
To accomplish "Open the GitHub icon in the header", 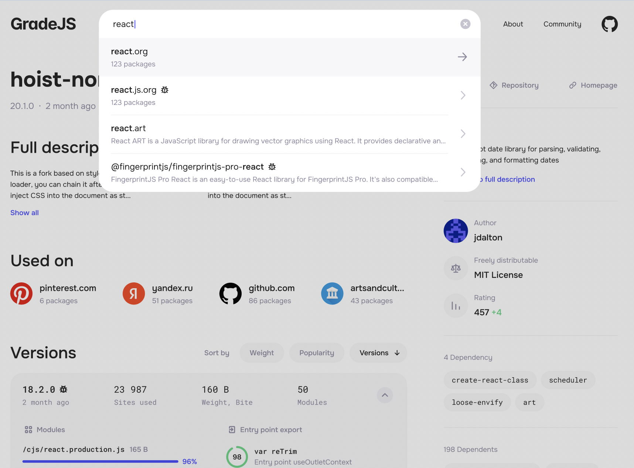I will pyautogui.click(x=610, y=24).
